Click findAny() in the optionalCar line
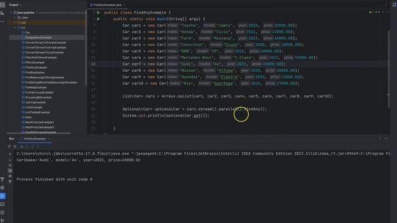Screen dimensions: 397x223 point(256,109)
